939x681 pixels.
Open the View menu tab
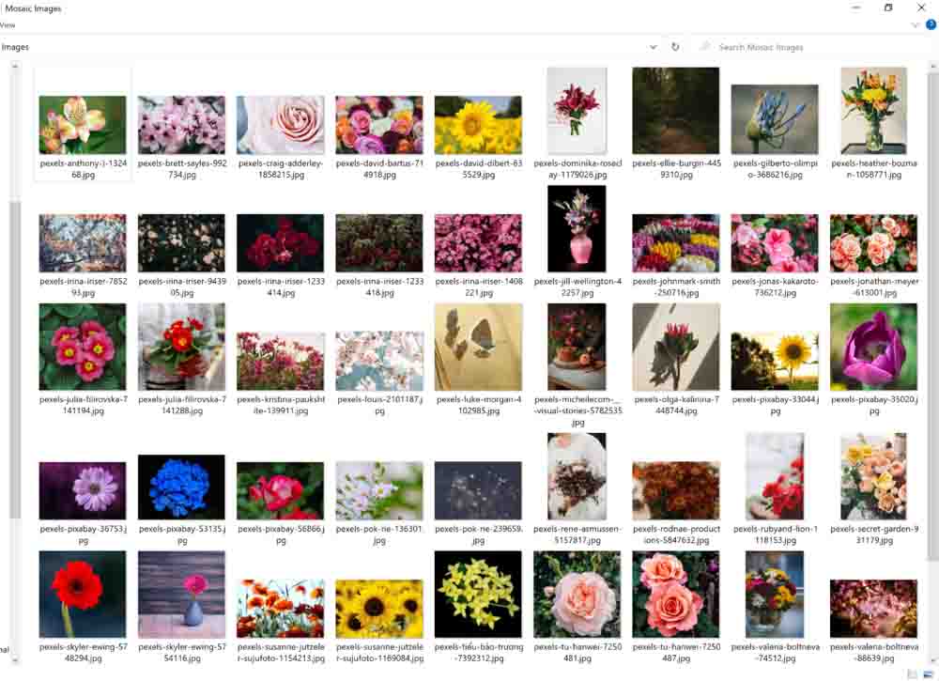pyautogui.click(x=8, y=25)
